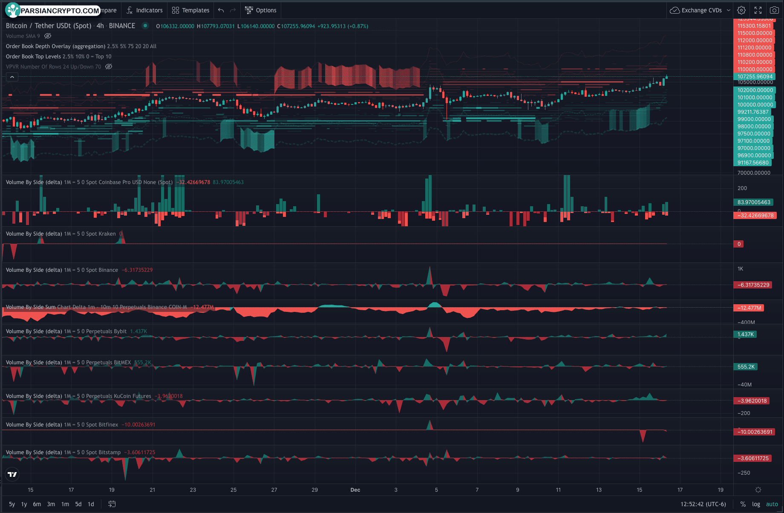The image size is (784, 513).
Task: Toggle visibility of VPVR indicator
Action: 109,67
